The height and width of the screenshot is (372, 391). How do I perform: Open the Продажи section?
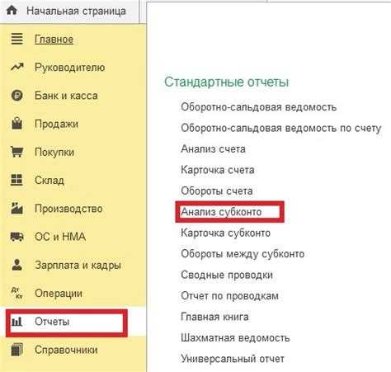56,124
